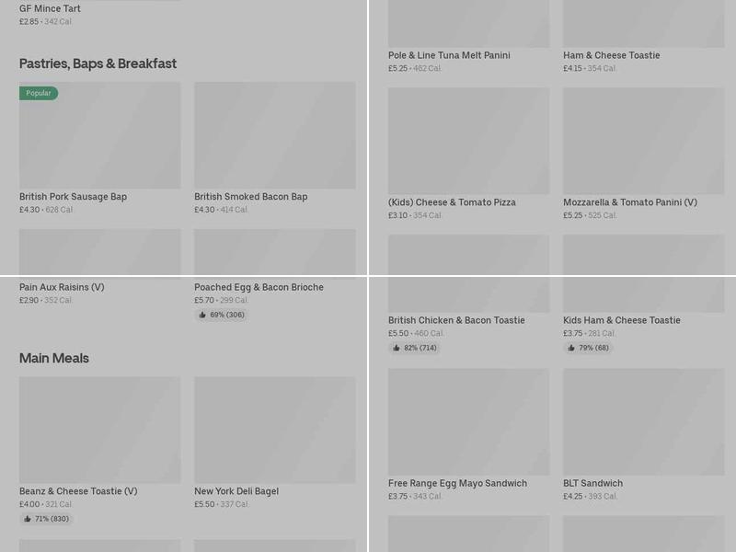This screenshot has width=736, height=552.
Task: Open the Pain Aux Raisins (V) item name
Action: (x=62, y=287)
